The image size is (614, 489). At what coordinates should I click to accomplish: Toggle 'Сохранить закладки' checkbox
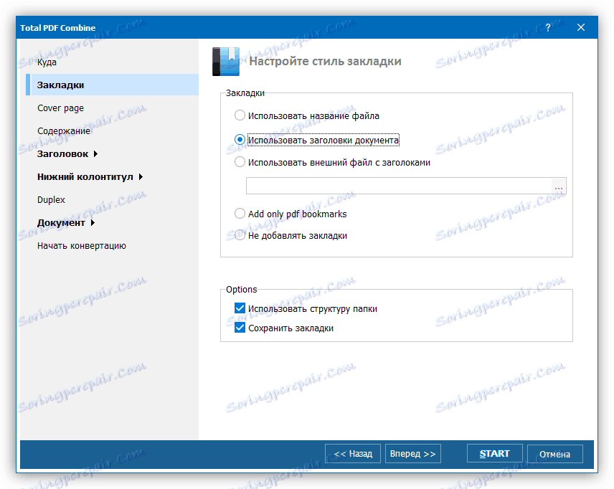tap(240, 328)
